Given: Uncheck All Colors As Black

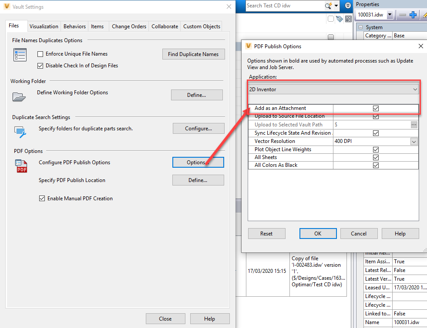Looking at the screenshot, I should tap(375, 165).
